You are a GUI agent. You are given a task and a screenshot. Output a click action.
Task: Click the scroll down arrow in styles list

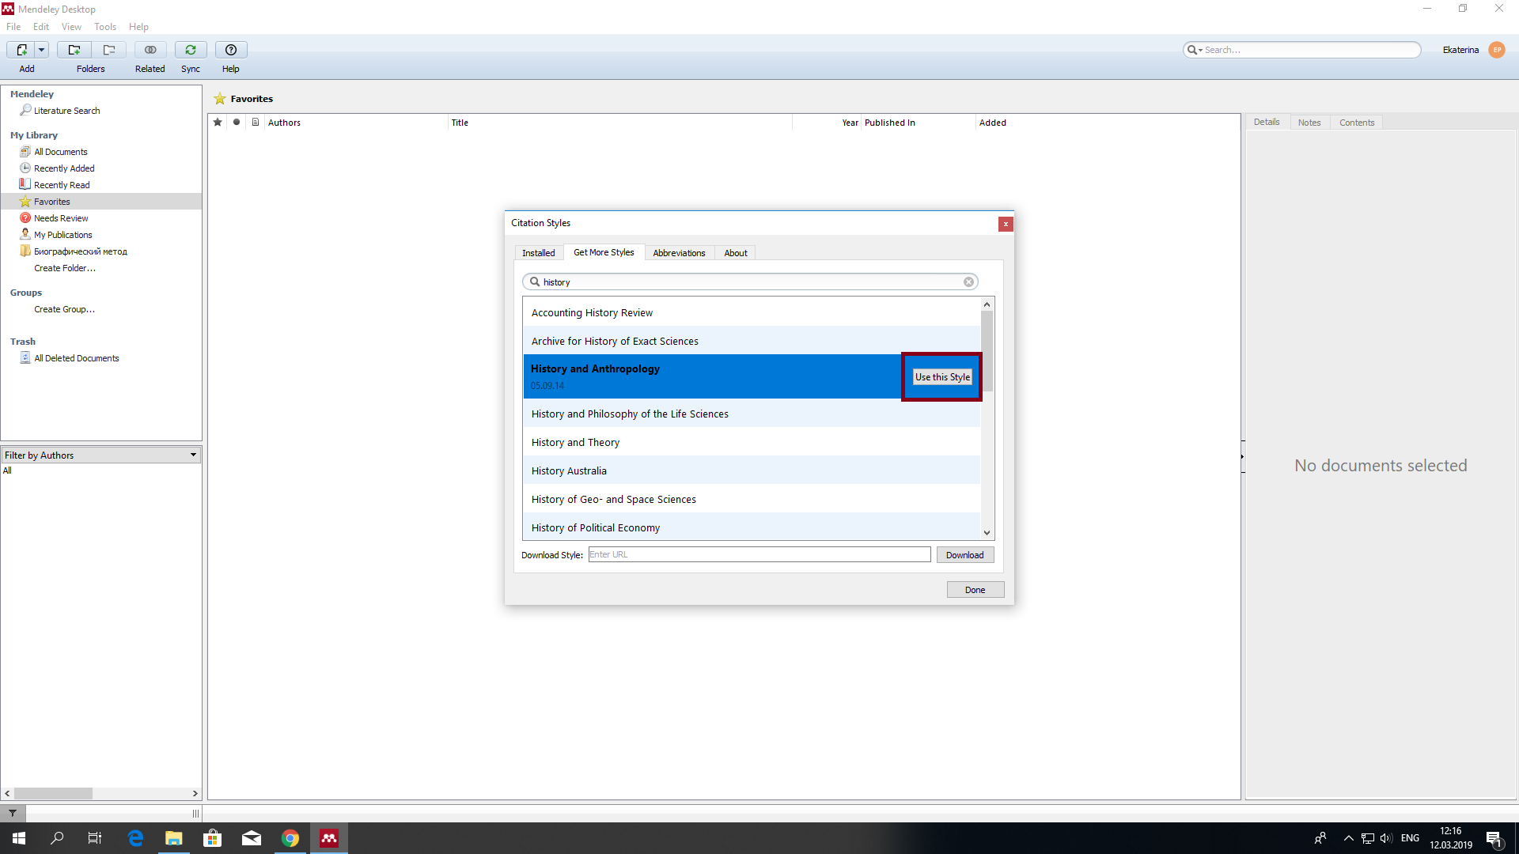click(987, 533)
